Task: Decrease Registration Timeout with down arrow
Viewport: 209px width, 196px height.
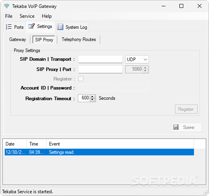Action: point(92,99)
